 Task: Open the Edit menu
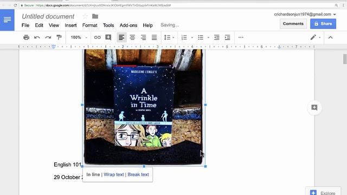pos(39,25)
